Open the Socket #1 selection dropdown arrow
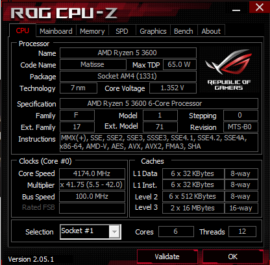The image size is (270, 265). click(x=114, y=232)
